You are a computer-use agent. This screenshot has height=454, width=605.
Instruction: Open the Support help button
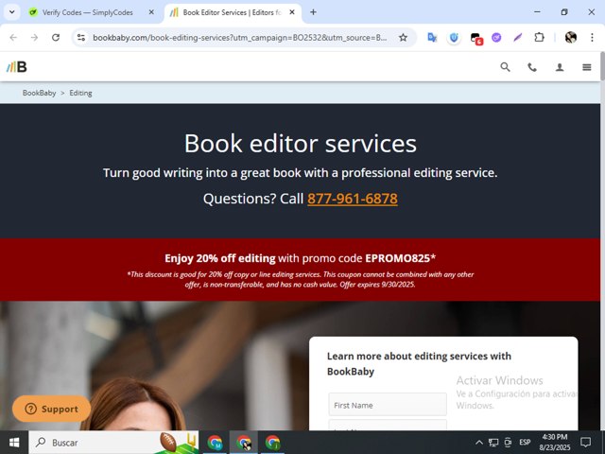tap(51, 409)
